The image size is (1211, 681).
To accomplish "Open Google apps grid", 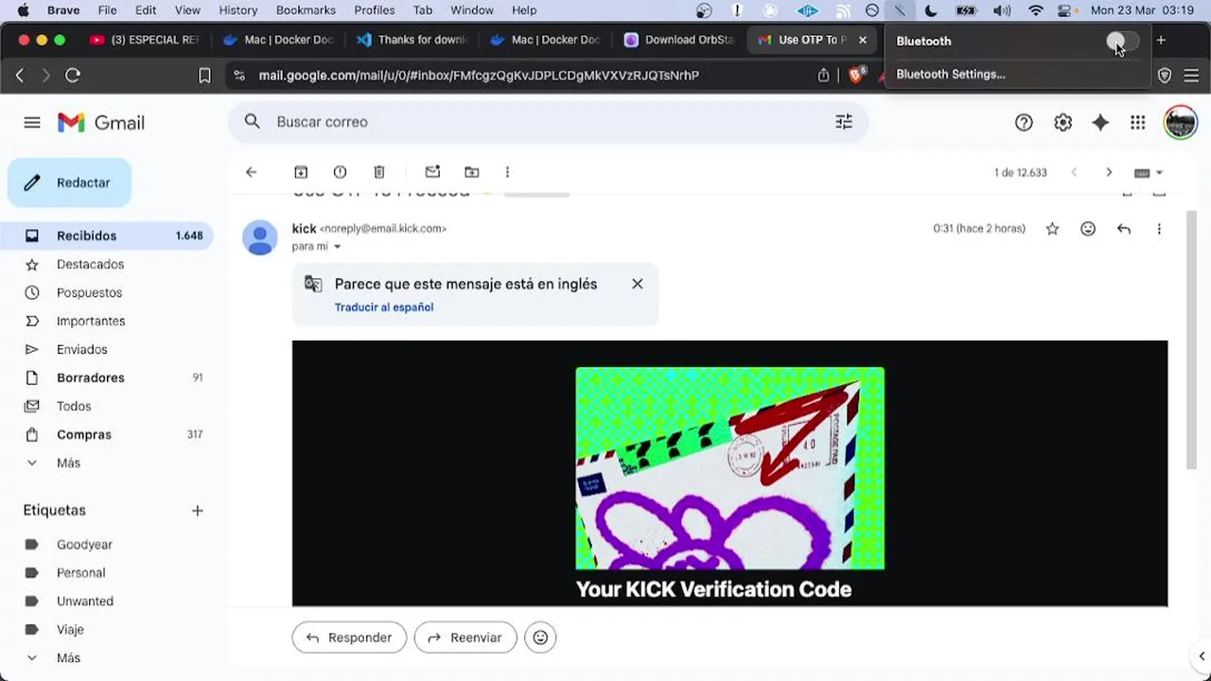I will (1138, 122).
